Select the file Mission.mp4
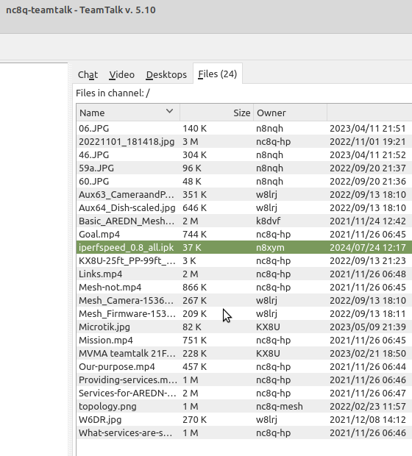412x456 pixels. click(x=244, y=340)
